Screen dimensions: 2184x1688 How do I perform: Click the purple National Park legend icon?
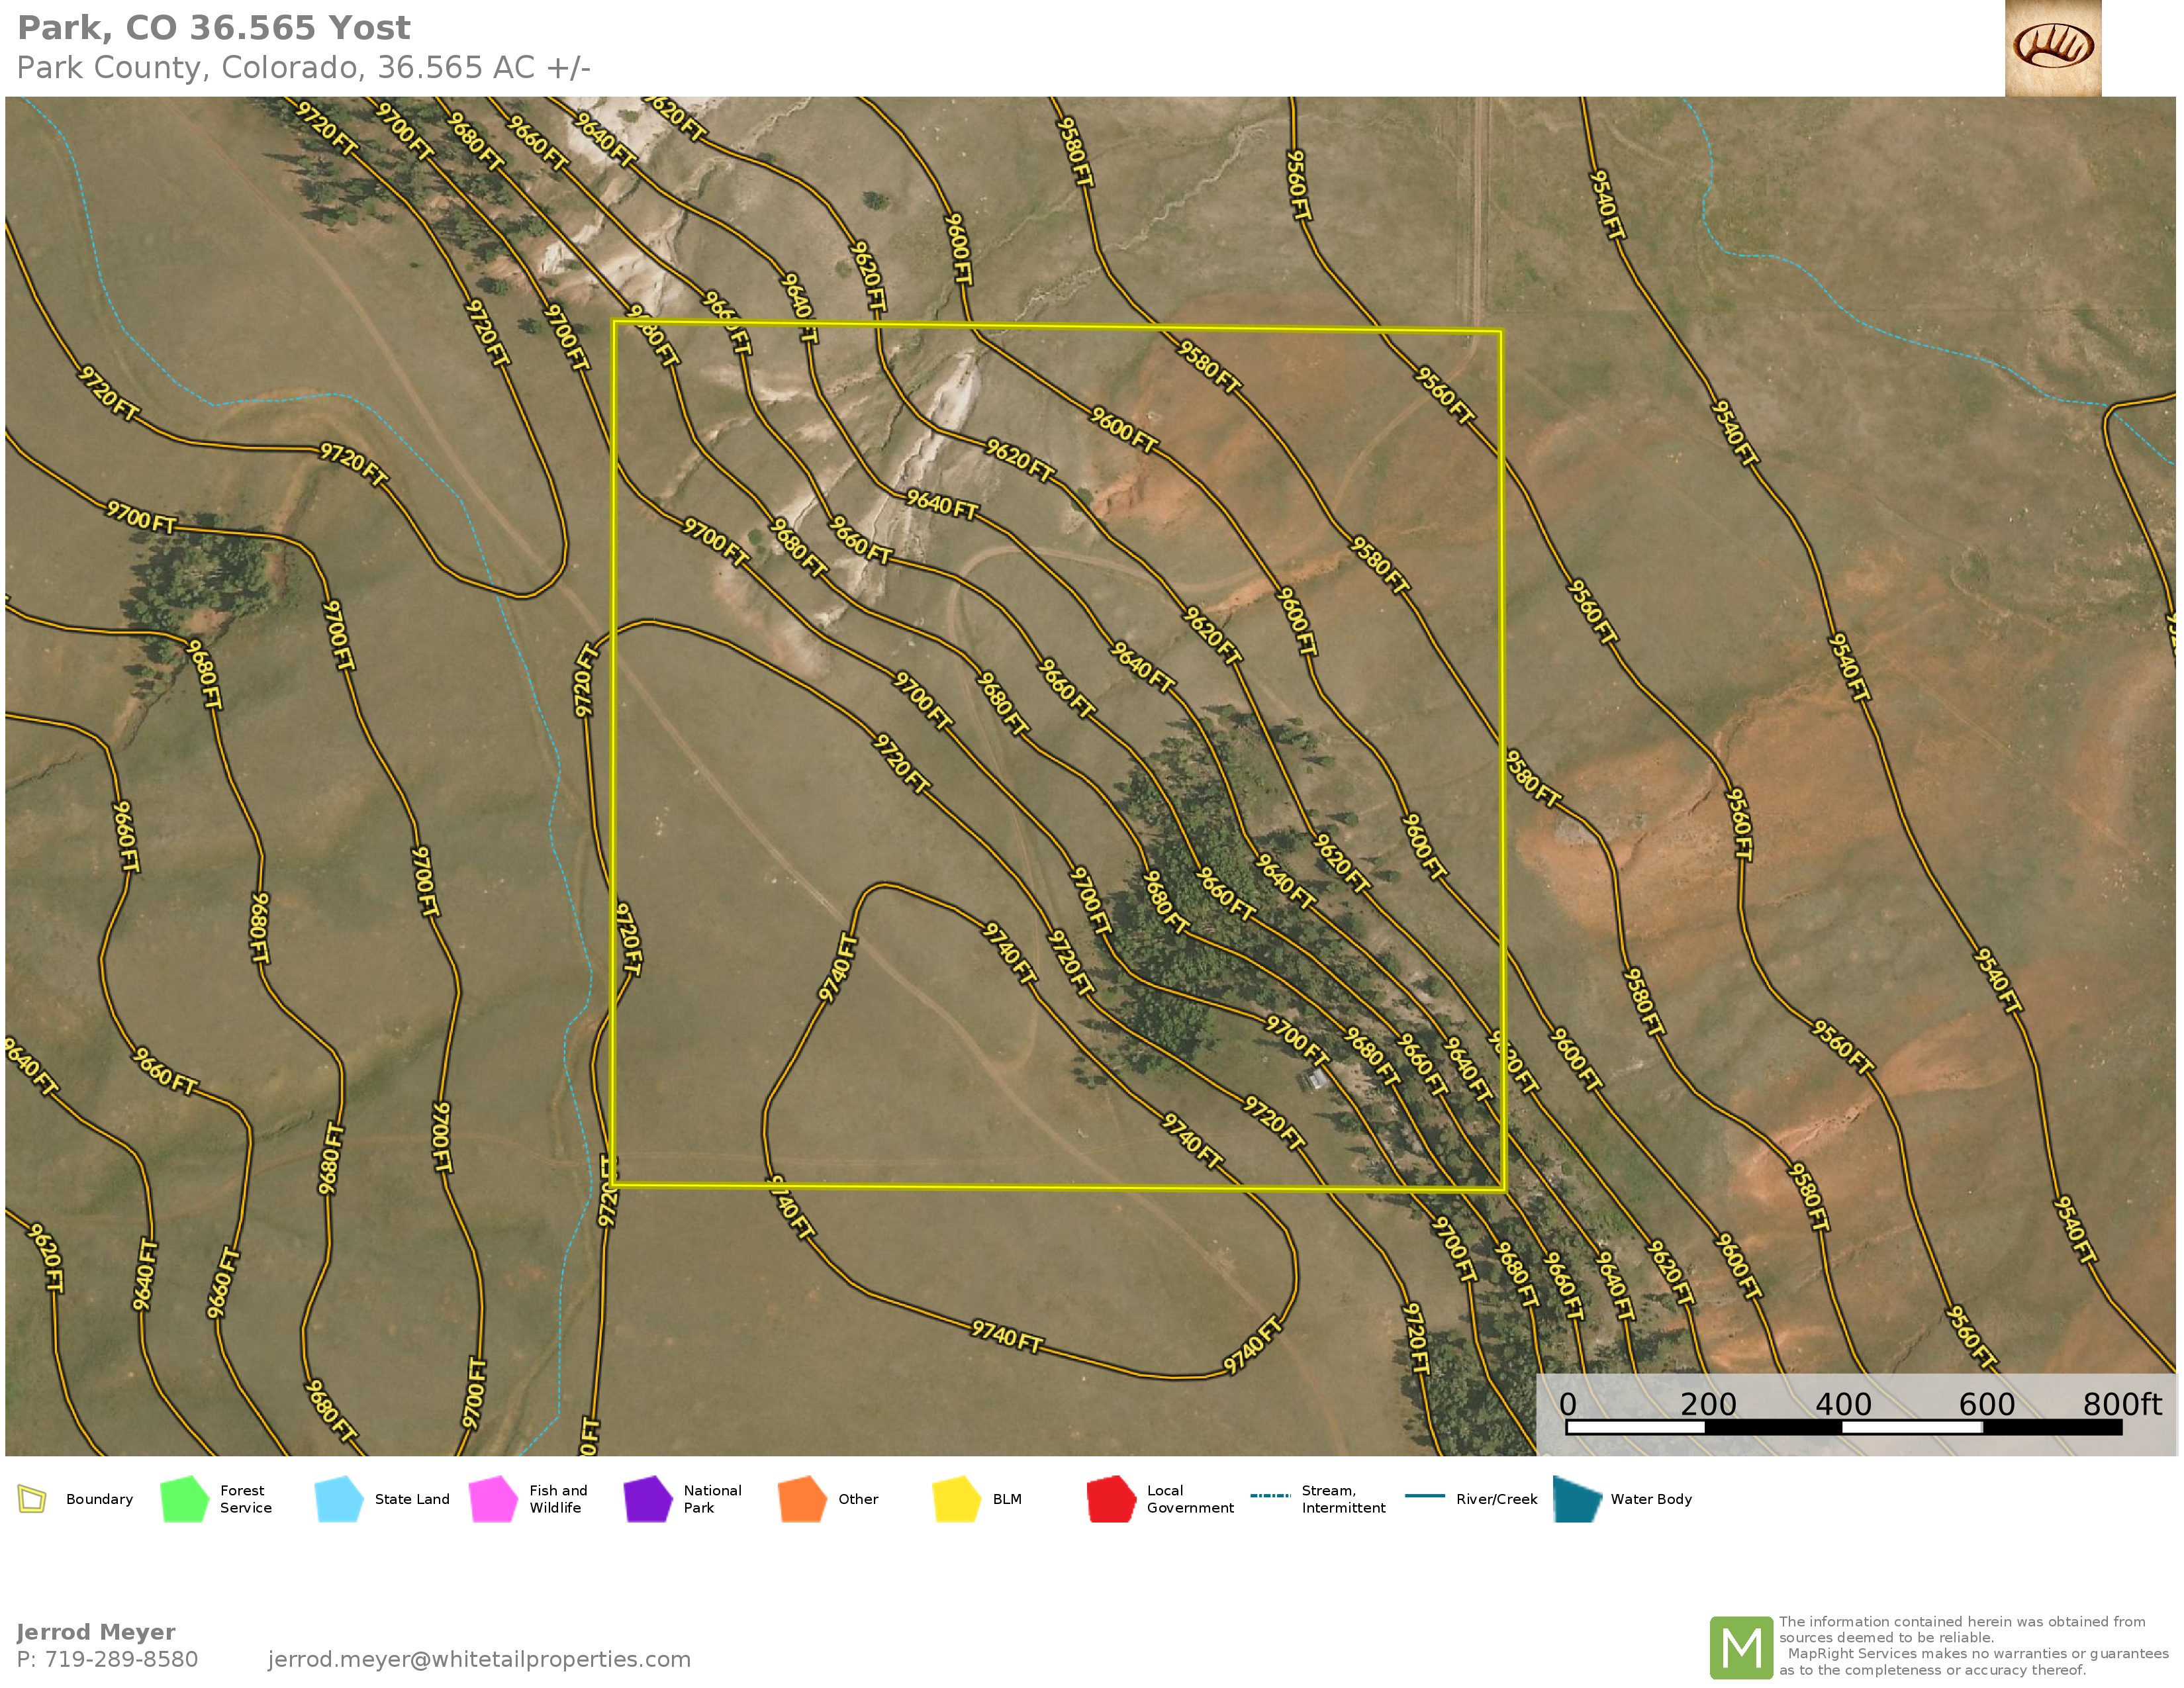point(647,1499)
